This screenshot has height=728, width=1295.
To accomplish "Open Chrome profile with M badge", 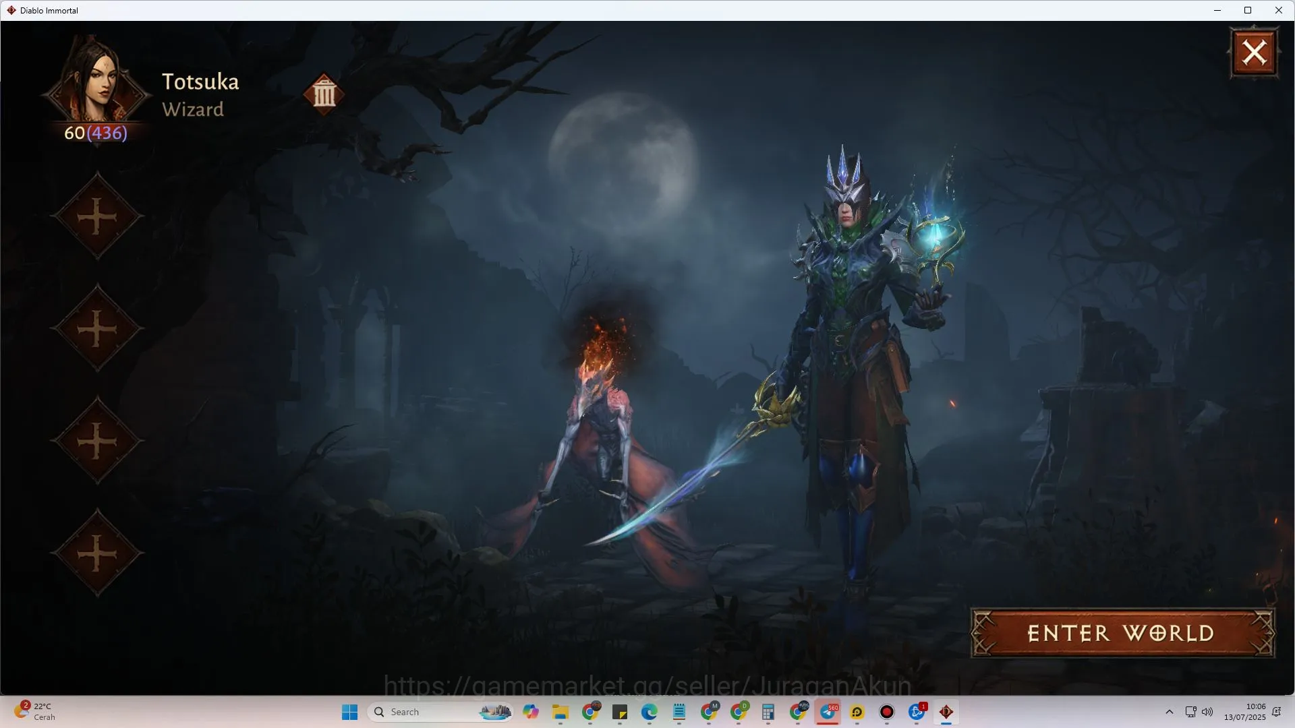I will tap(709, 711).
